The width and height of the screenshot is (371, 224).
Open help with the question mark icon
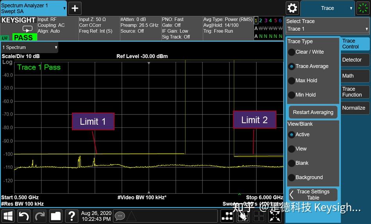pyautogui.click(x=72, y=216)
